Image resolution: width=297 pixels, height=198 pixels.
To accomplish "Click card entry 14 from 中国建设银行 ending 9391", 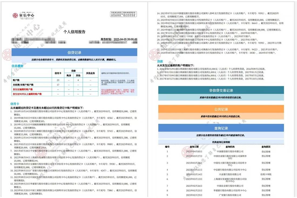I will pos(218,15).
